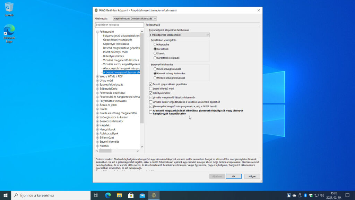The height and width of the screenshot is (200, 355).
Task: Select Ábrák és jelek tree item
Action: [x=108, y=105]
